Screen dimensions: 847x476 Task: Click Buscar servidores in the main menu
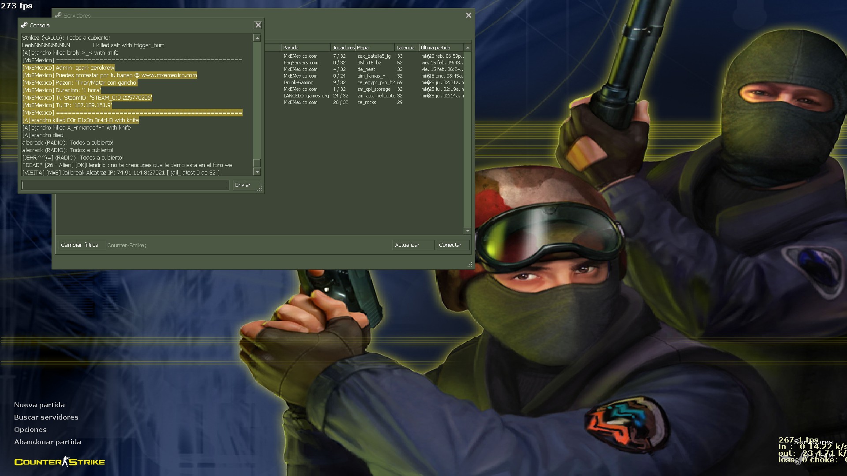[x=46, y=417]
